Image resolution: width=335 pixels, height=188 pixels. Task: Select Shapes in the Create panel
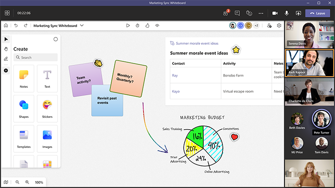coord(24,109)
